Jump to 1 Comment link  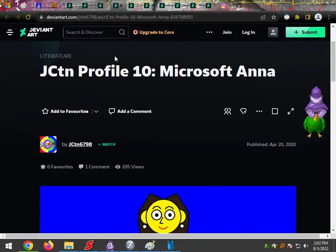click(94, 167)
